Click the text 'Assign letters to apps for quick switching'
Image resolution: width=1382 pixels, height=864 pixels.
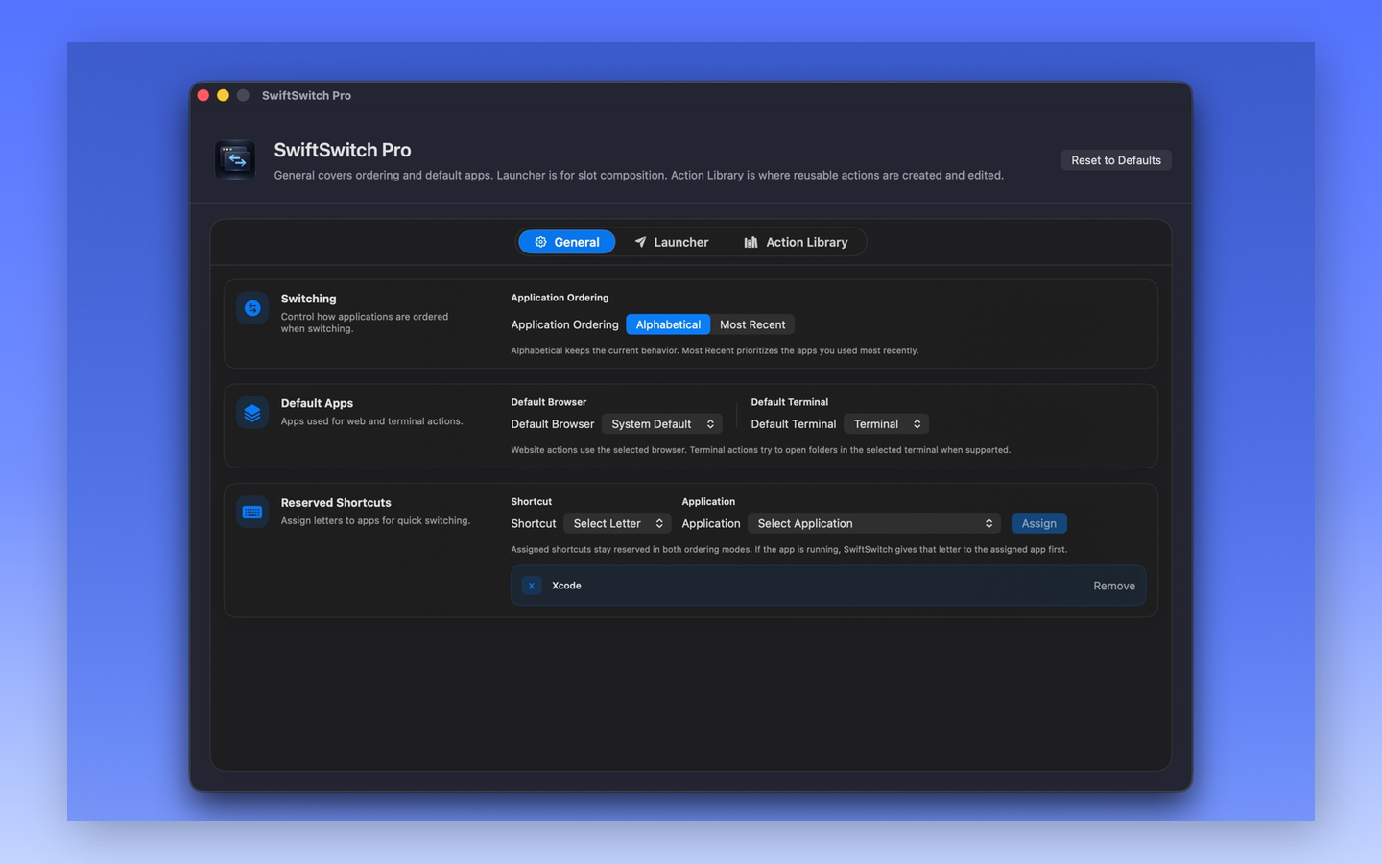click(375, 520)
